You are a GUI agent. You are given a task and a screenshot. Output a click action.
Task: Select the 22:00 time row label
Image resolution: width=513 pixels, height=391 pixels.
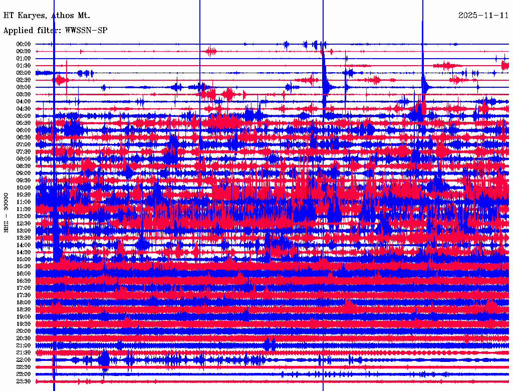(24, 360)
